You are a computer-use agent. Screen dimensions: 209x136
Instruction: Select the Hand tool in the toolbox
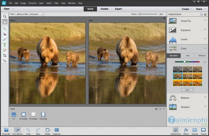click(x=5, y=22)
